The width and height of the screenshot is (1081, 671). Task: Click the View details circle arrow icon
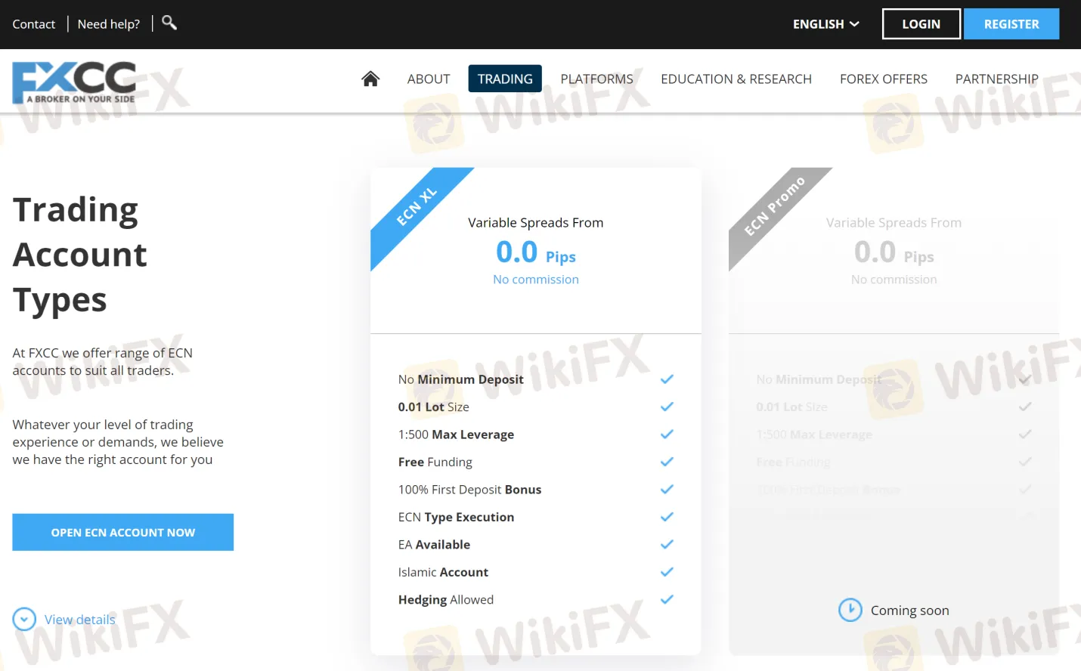(24, 620)
